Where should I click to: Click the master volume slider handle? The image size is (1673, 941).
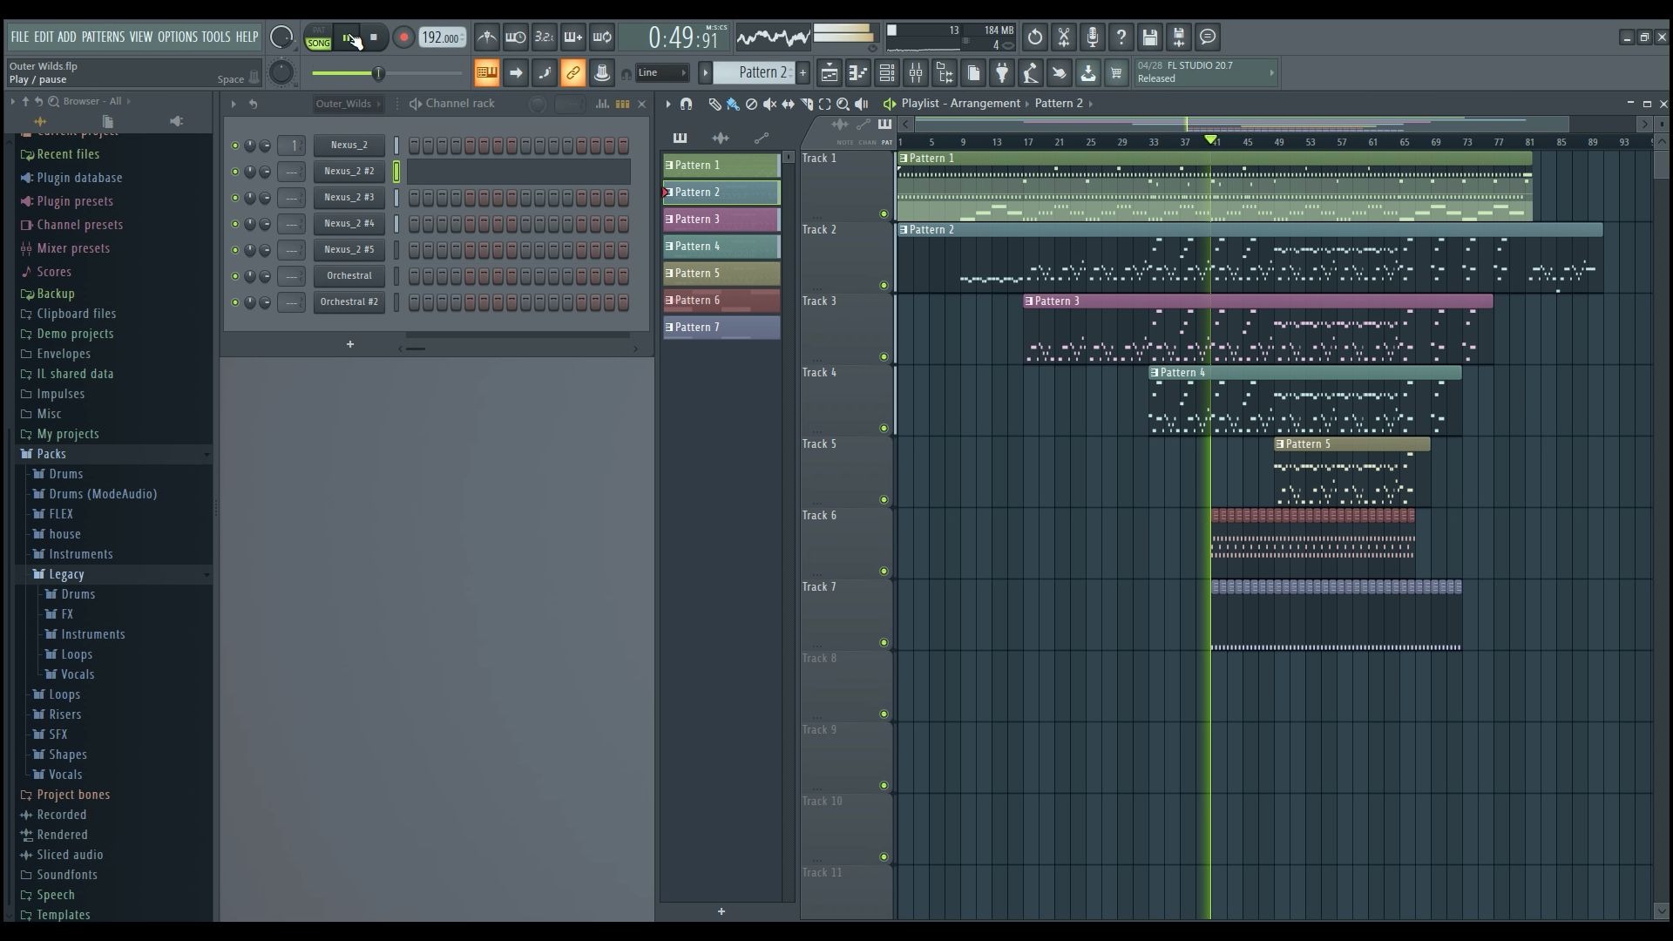click(x=378, y=73)
